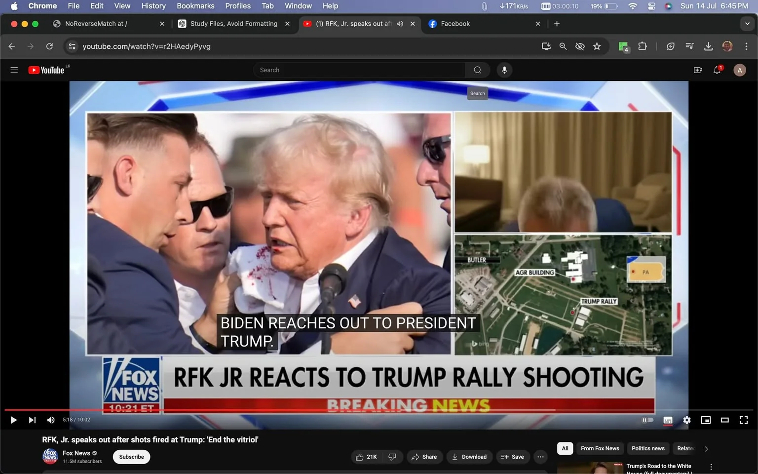Screen dimensions: 758x474
Task: Open the History menu in the menu bar
Action: pos(153,6)
